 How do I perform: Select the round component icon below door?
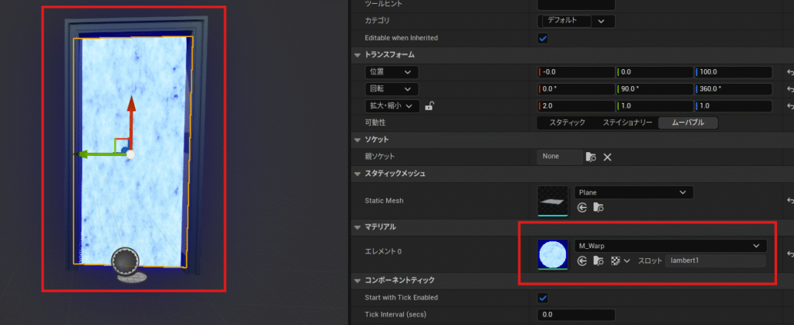point(124,261)
